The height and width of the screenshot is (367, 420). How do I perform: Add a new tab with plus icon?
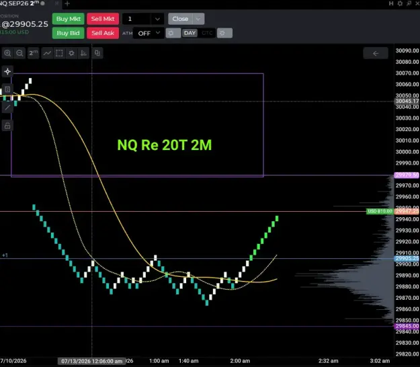click(x=67, y=4)
